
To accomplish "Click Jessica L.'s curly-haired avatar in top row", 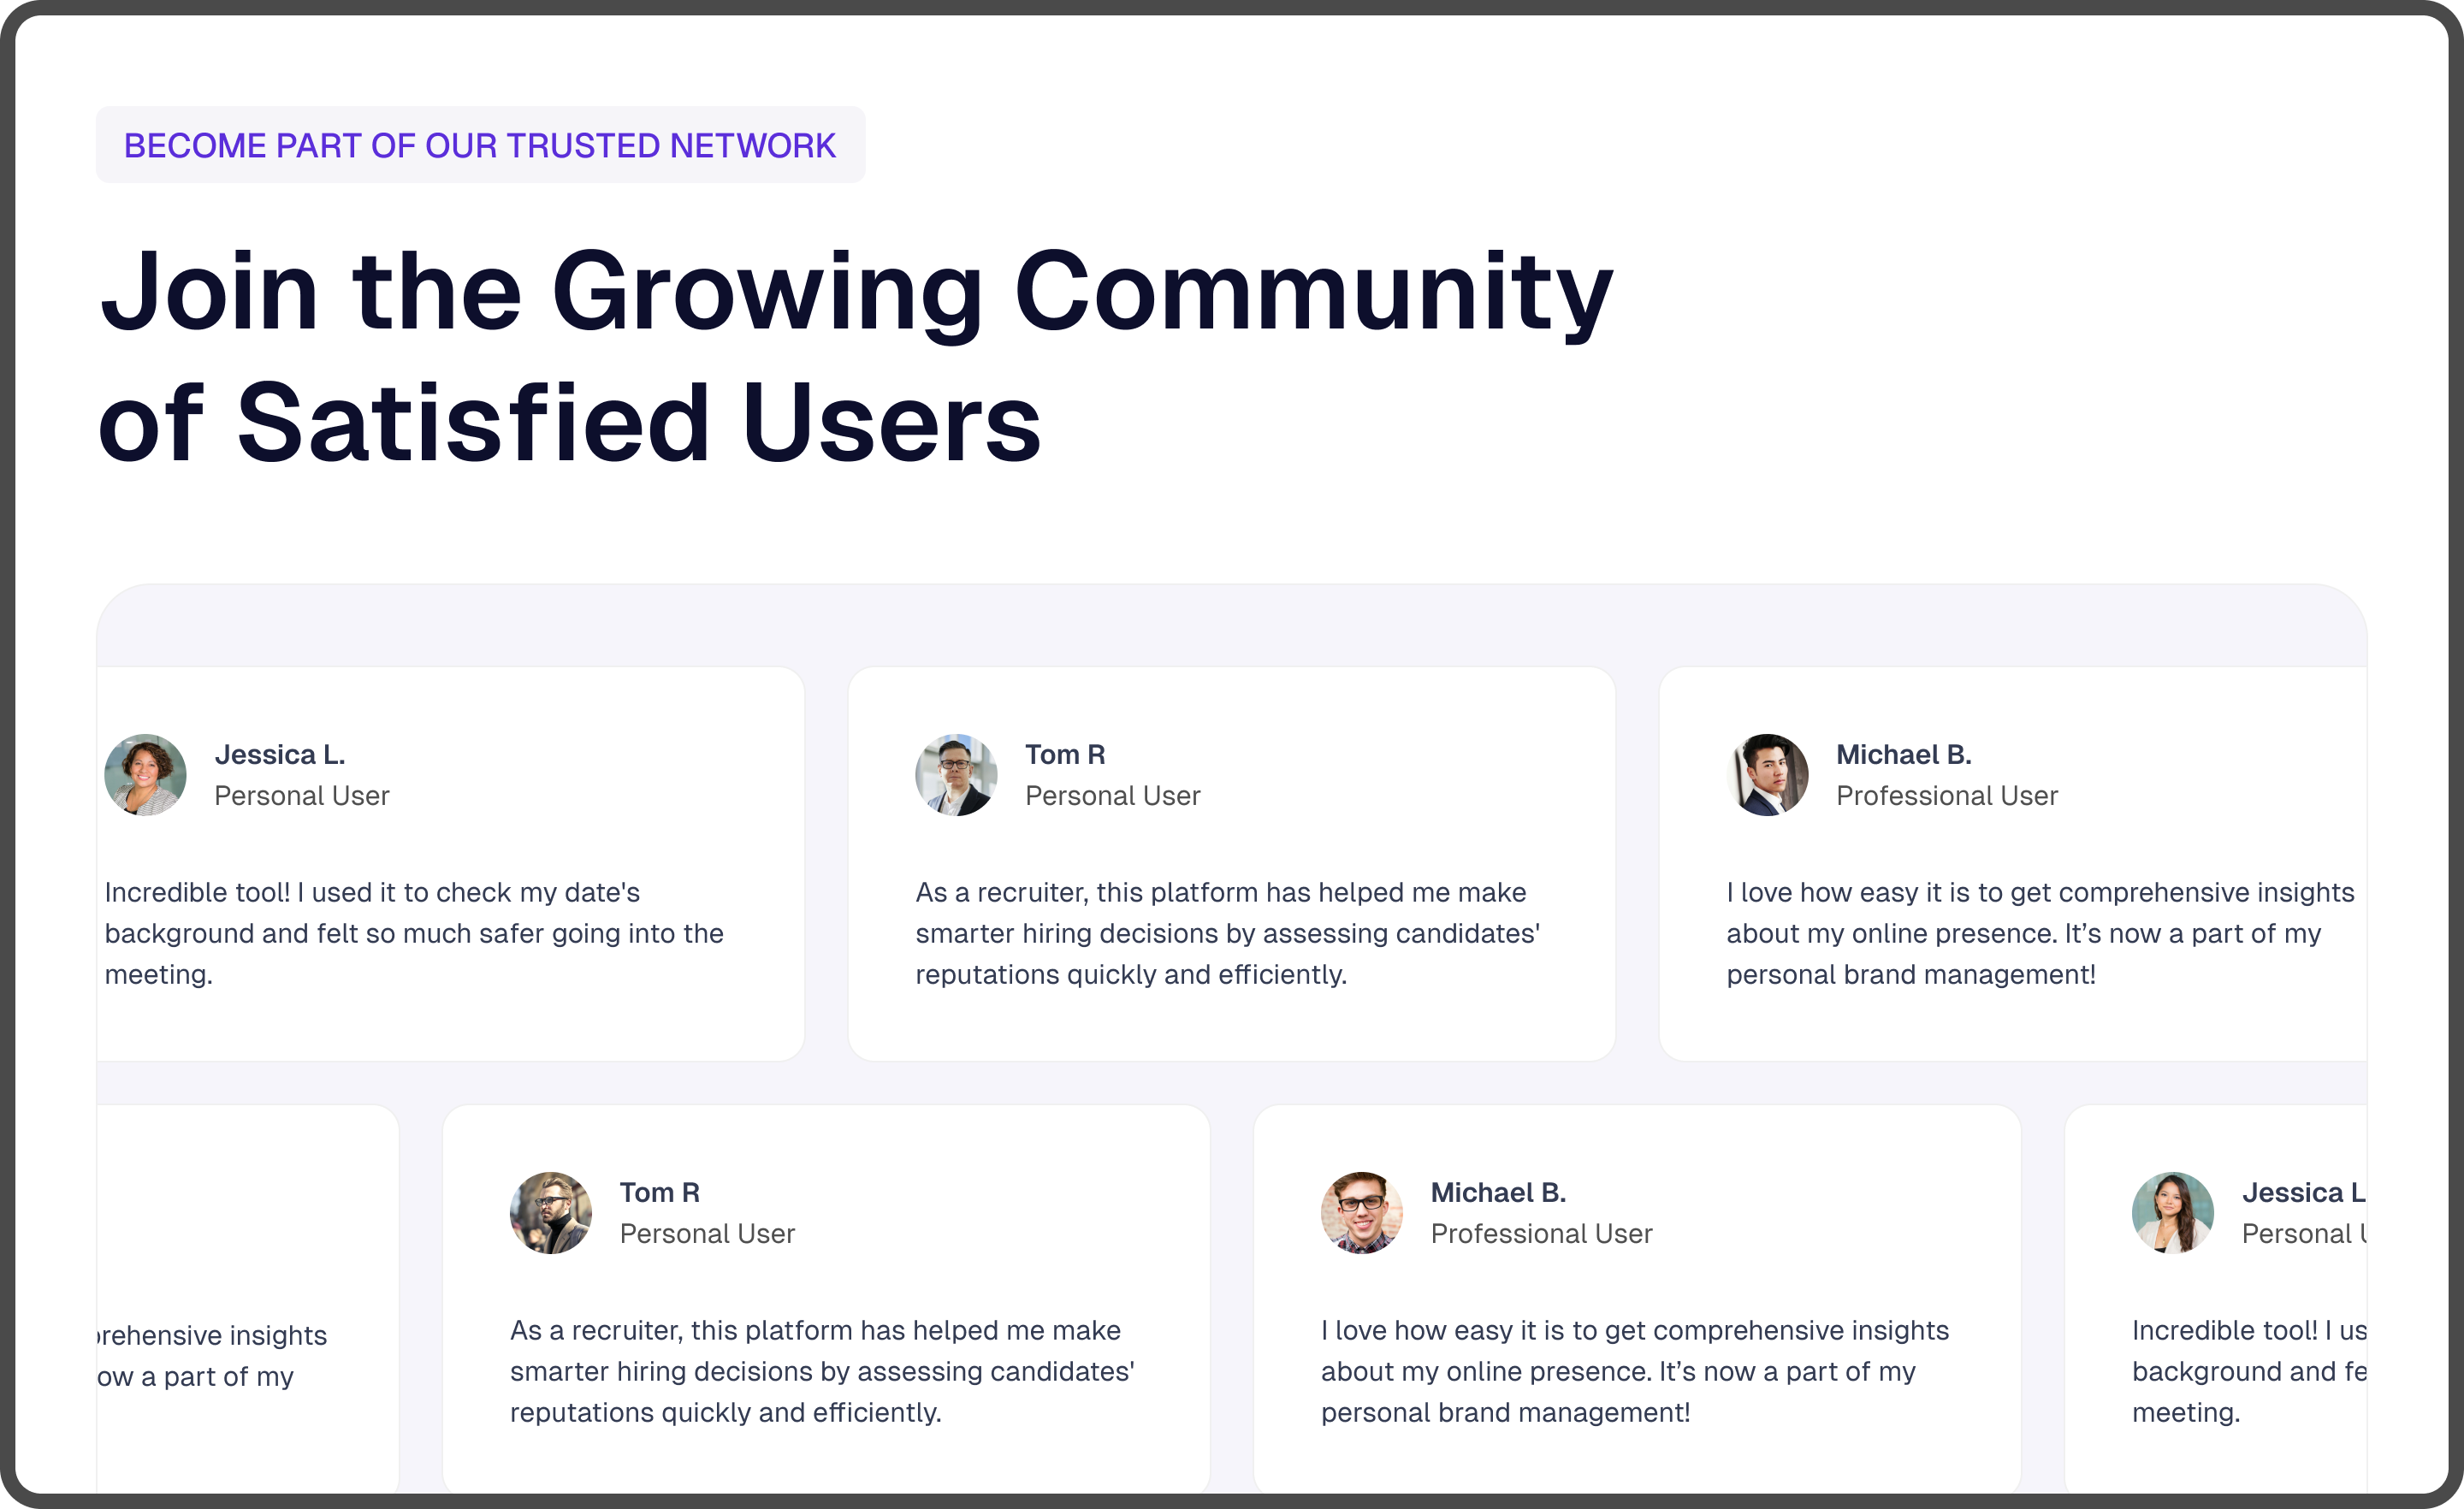I will (x=146, y=775).
